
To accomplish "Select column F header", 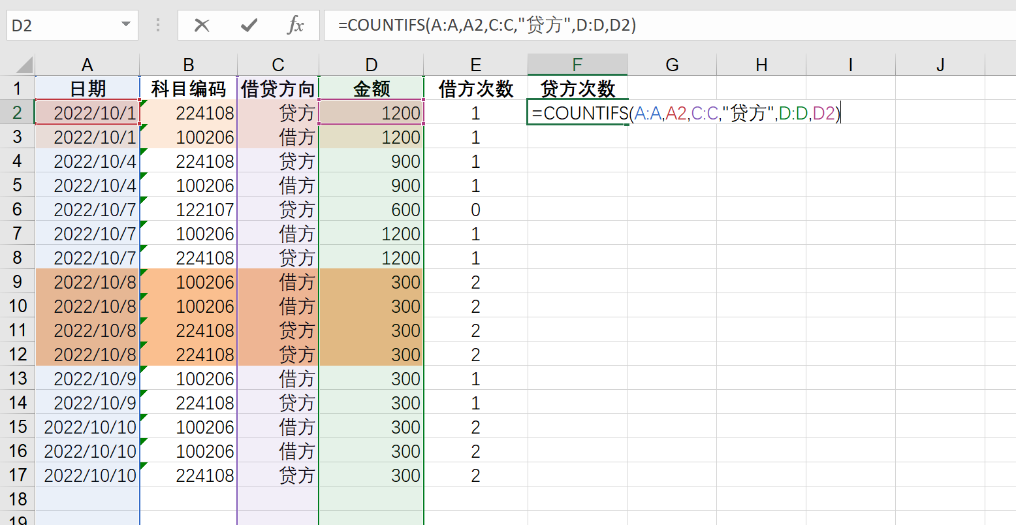I will [577, 65].
